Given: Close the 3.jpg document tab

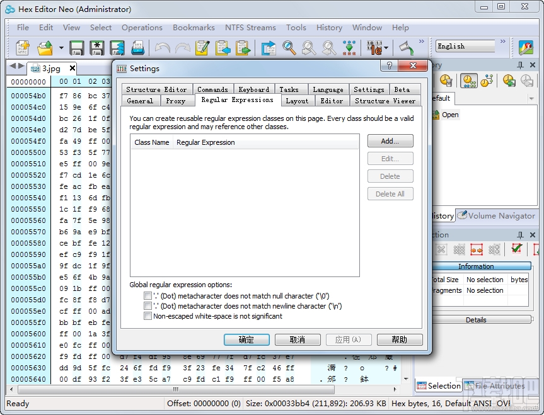Looking at the screenshot, I should pyautogui.click(x=72, y=68).
